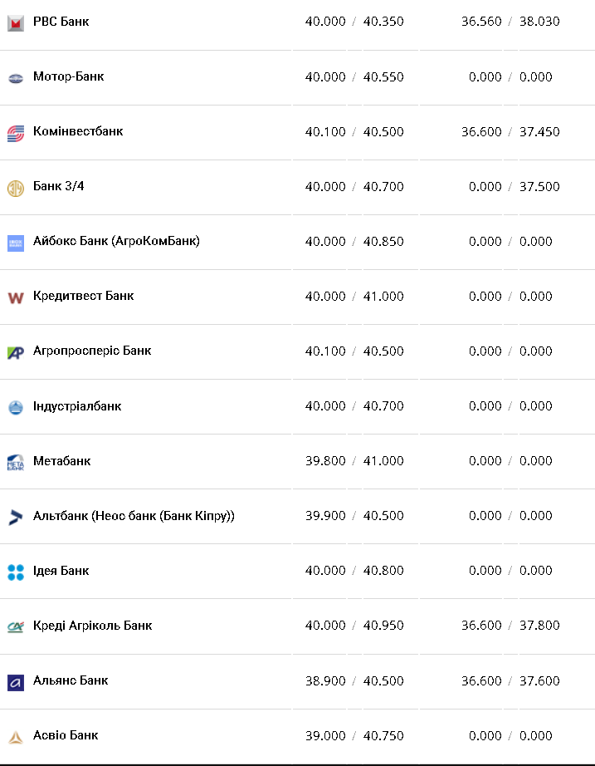Click the Ідея Банк logo icon
The width and height of the screenshot is (595, 766).
click(15, 572)
